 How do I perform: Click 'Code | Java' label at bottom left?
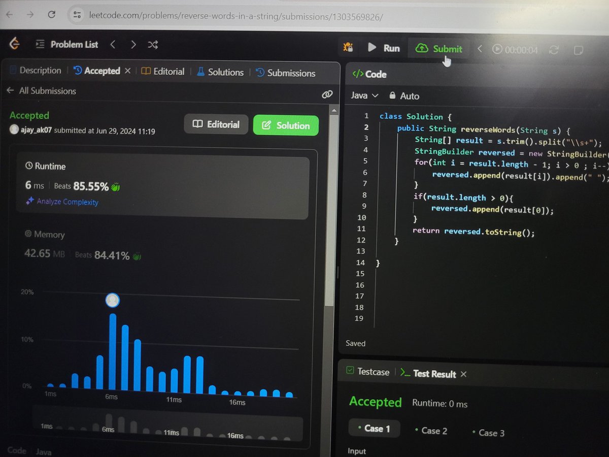29,451
